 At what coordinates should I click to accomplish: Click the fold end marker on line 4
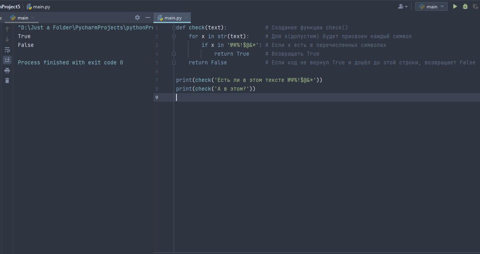click(x=174, y=54)
